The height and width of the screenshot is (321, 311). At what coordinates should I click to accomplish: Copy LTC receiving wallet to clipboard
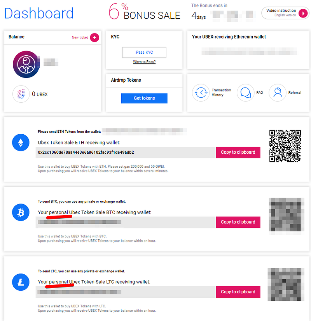click(238, 292)
